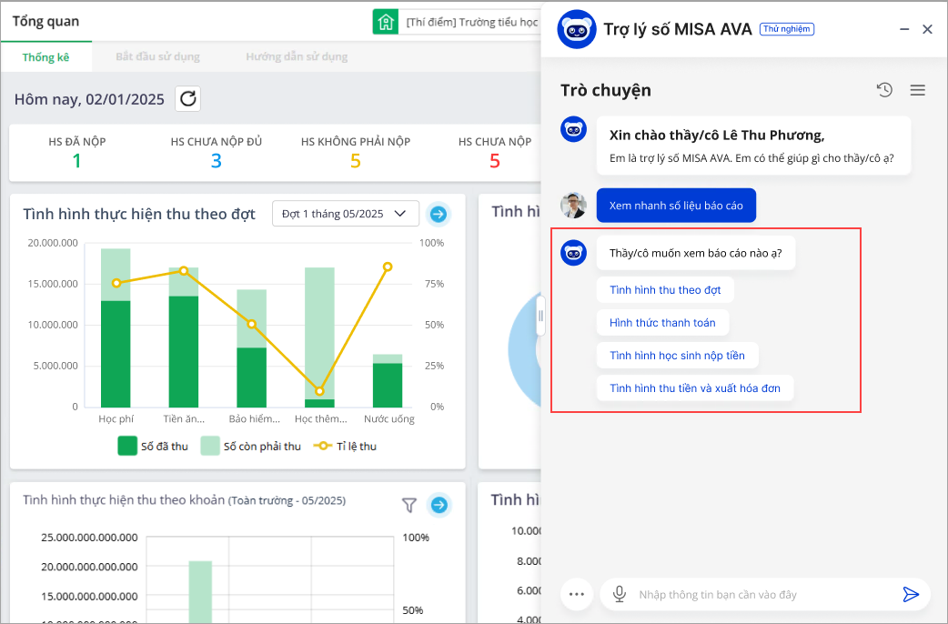Click the Tiền ăn bar in chart
The width and height of the screenshot is (948, 624).
click(x=183, y=337)
